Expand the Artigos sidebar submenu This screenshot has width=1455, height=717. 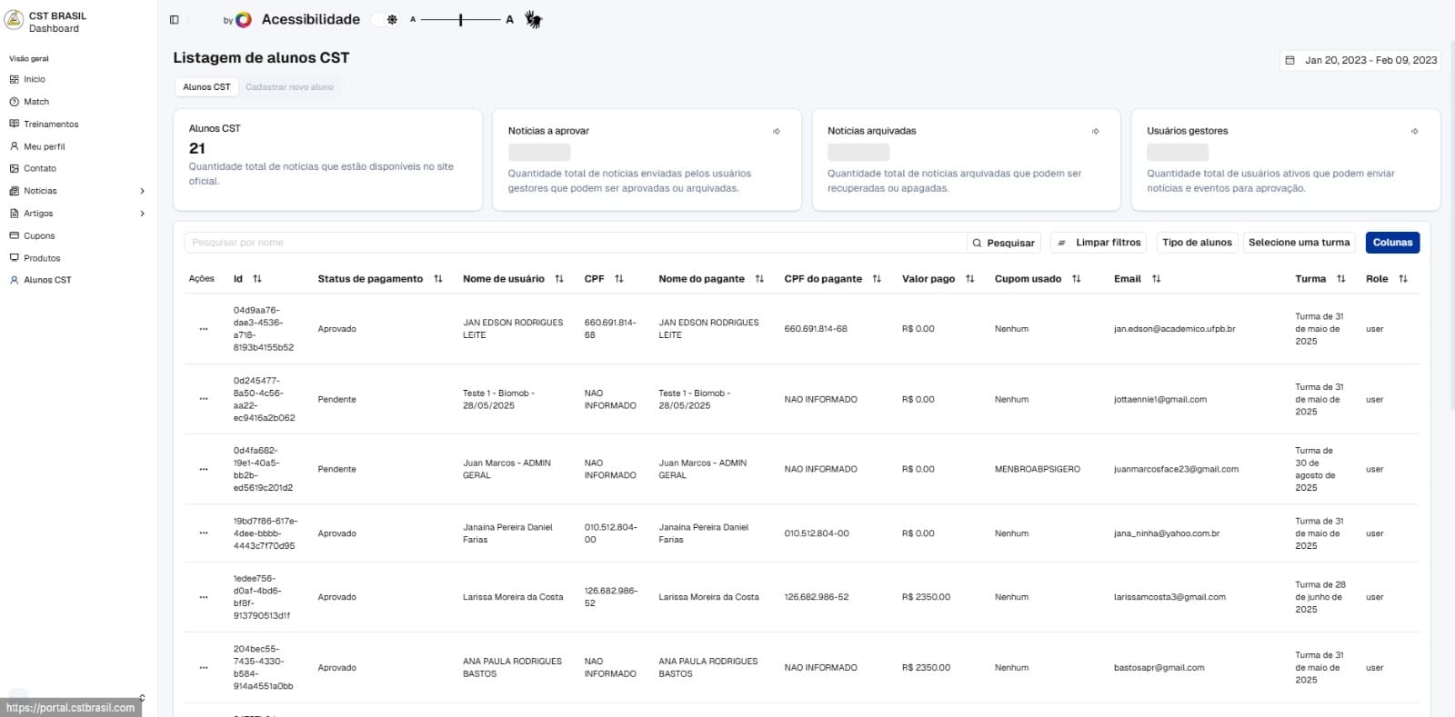(142, 214)
